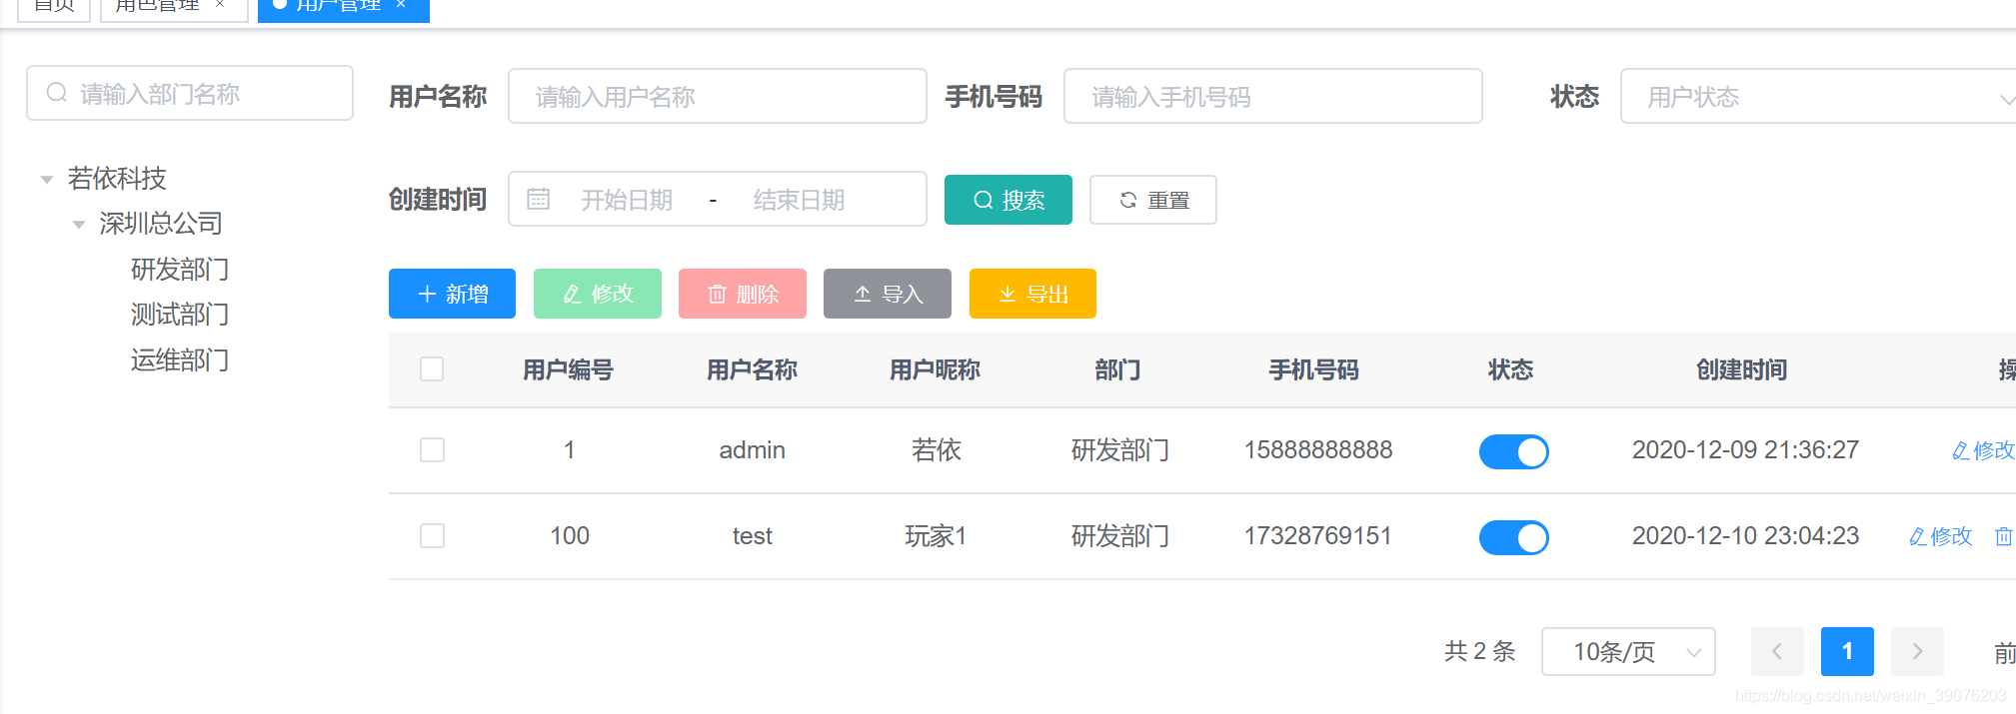Close the 用户管理 tab with its x
2016x714 pixels.
tap(402, 5)
